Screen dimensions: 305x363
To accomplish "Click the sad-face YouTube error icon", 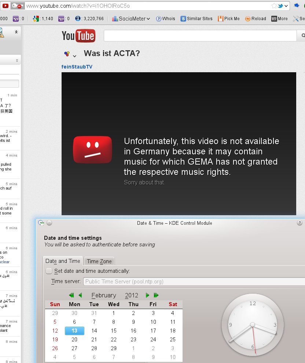I will tap(93, 150).
